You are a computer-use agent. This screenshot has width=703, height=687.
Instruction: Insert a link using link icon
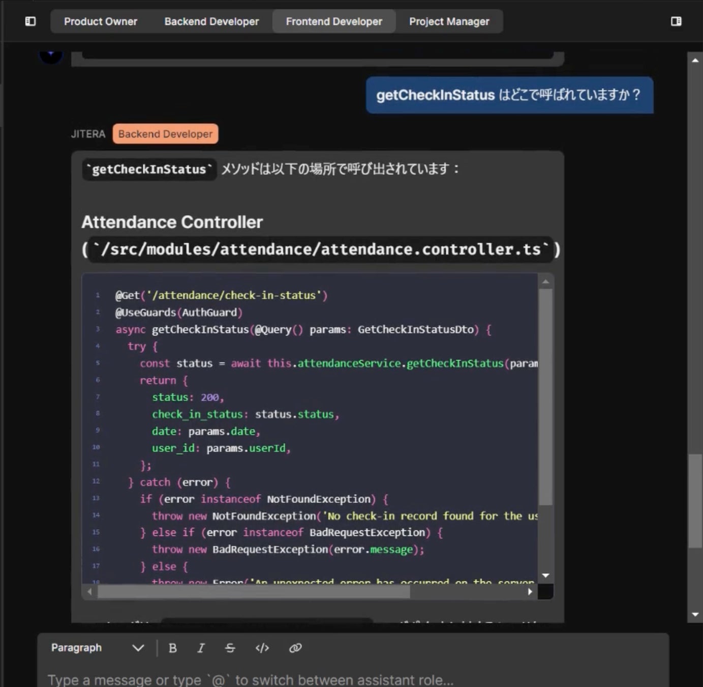(x=295, y=648)
